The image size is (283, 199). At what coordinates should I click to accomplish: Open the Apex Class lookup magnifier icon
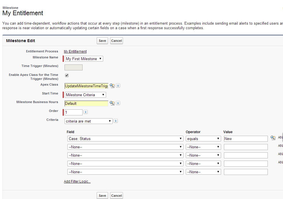(112, 86)
